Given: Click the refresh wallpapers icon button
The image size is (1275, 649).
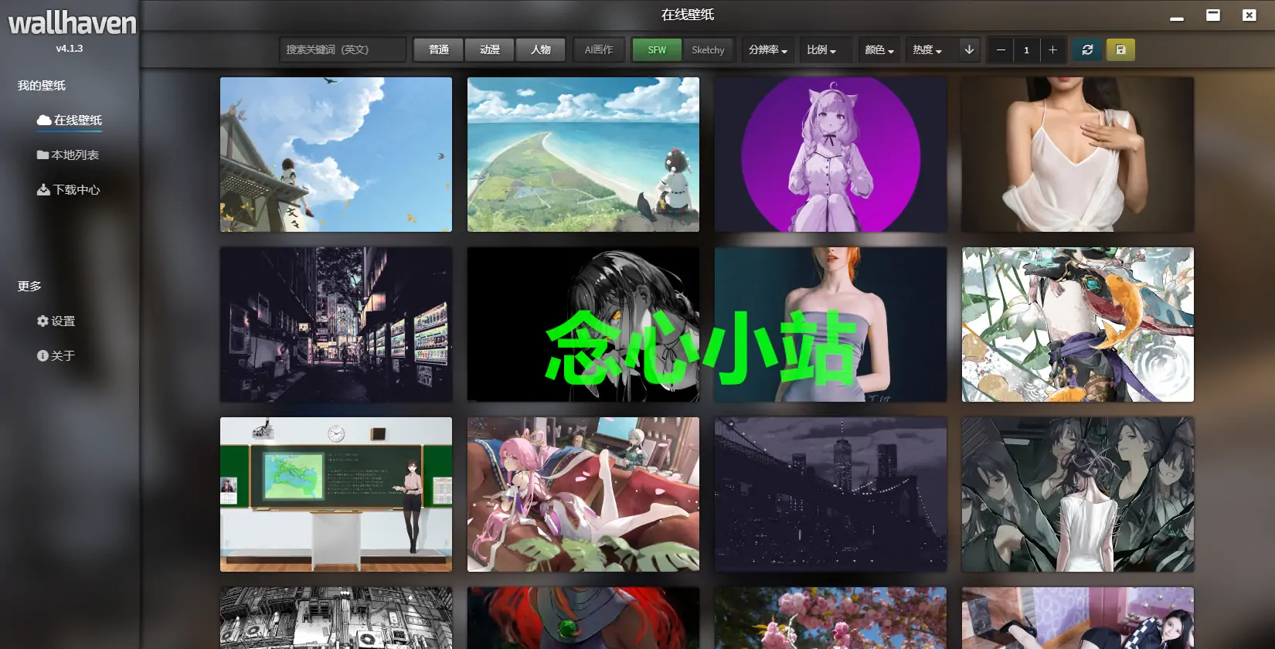Looking at the screenshot, I should coord(1087,49).
